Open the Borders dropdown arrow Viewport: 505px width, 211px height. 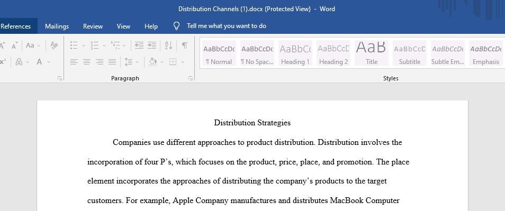tap(183, 62)
